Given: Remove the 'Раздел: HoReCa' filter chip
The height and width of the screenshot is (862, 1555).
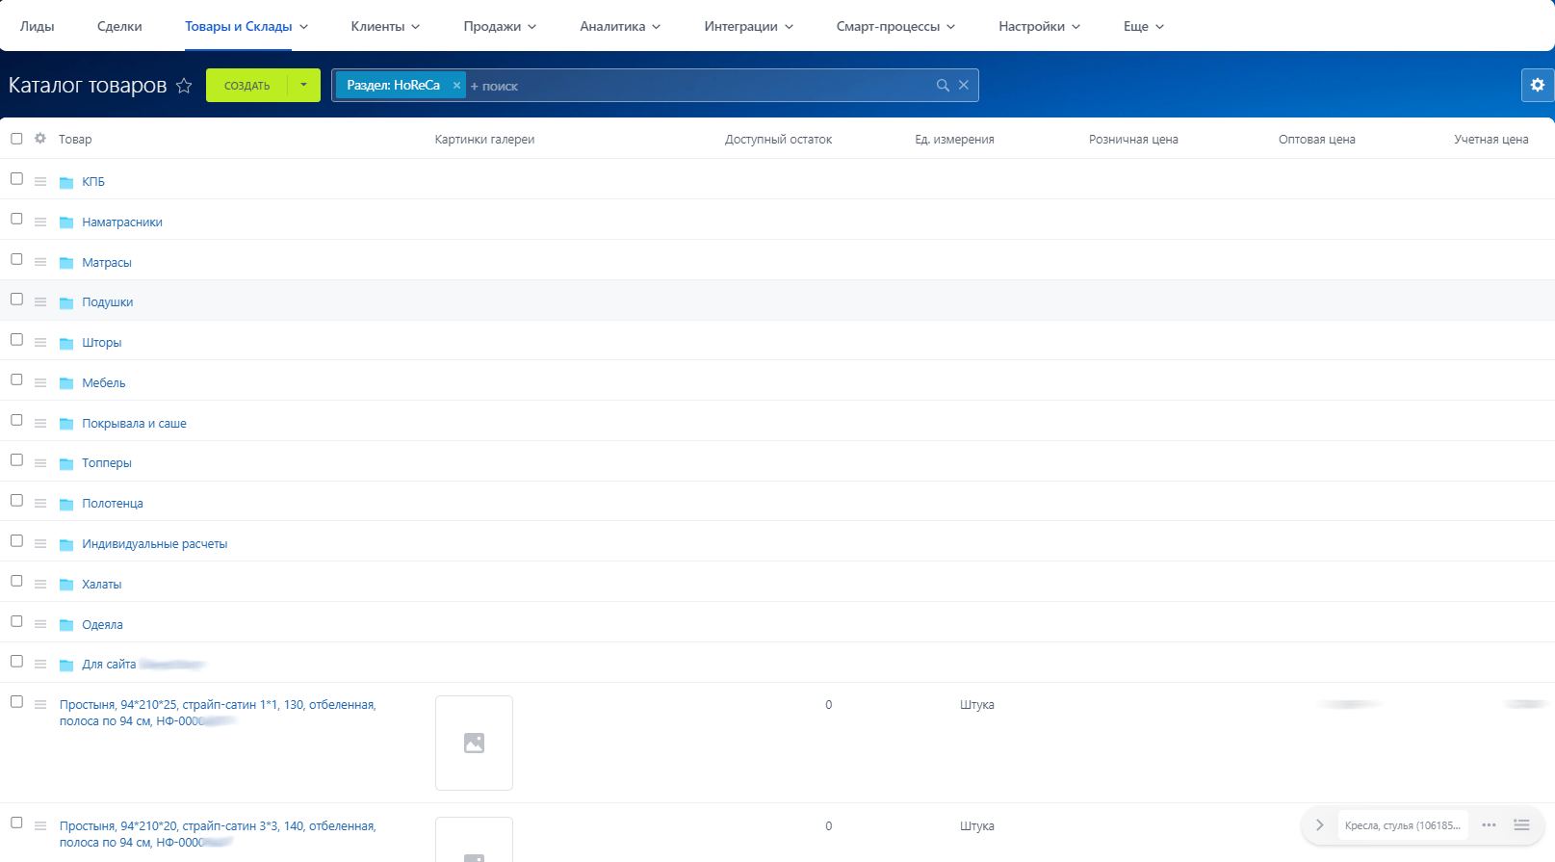Looking at the screenshot, I should (x=456, y=86).
